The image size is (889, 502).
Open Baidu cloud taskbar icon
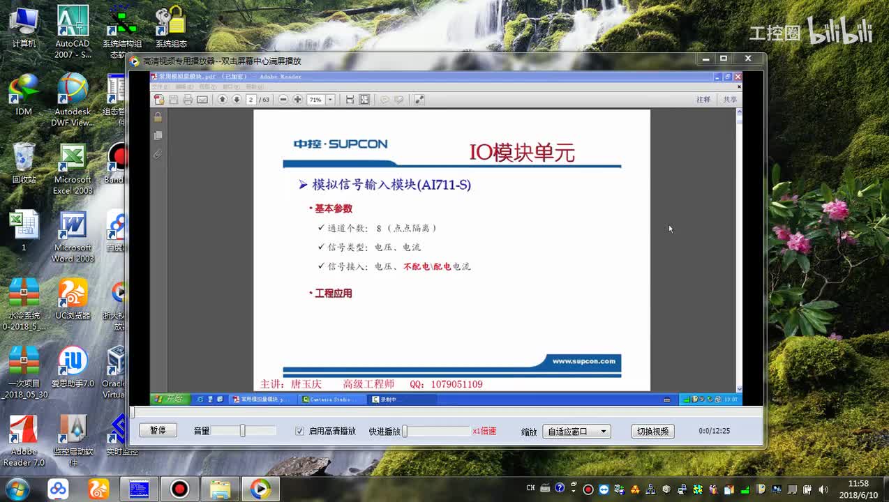tap(58, 489)
